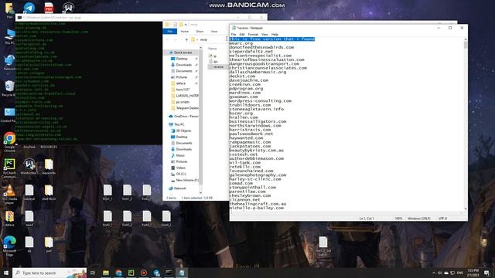Select the Microsoft Edge desktop shortcut
The width and height of the screenshot is (495, 278).
[x=9, y=246]
